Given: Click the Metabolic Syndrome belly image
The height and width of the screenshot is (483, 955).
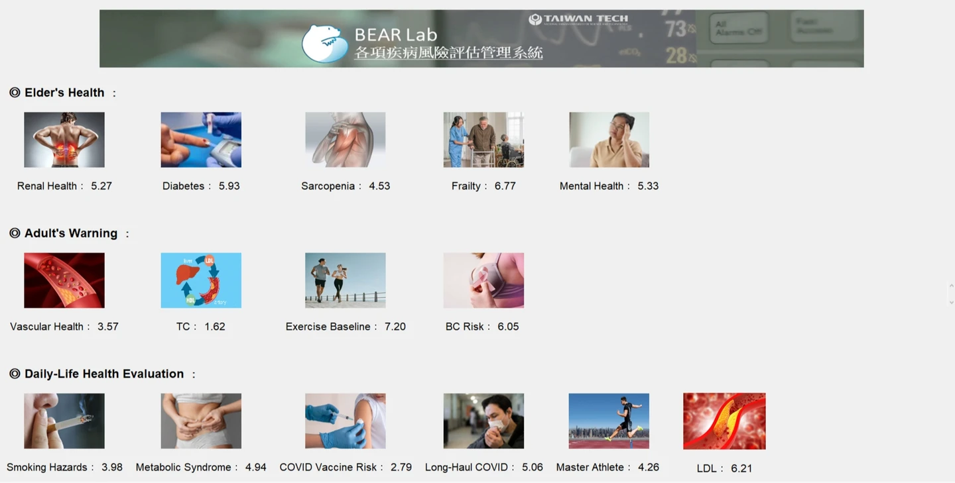Looking at the screenshot, I should [201, 421].
